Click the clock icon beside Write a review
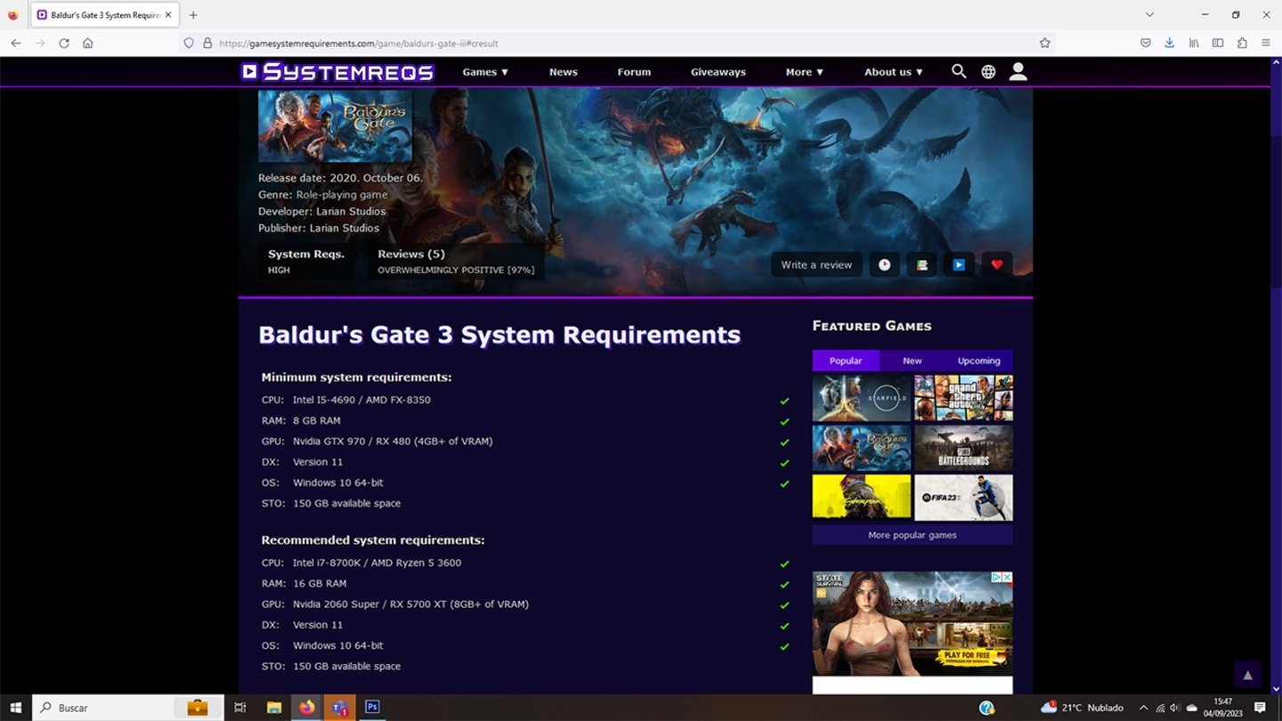The height and width of the screenshot is (721, 1282). 884,264
